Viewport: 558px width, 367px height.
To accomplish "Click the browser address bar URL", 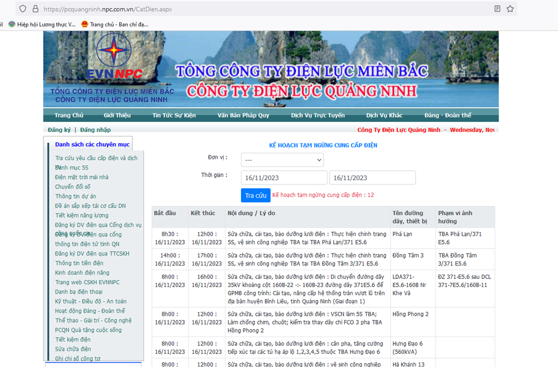I will tap(108, 9).
